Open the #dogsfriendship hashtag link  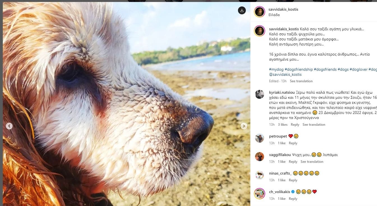(299, 69)
